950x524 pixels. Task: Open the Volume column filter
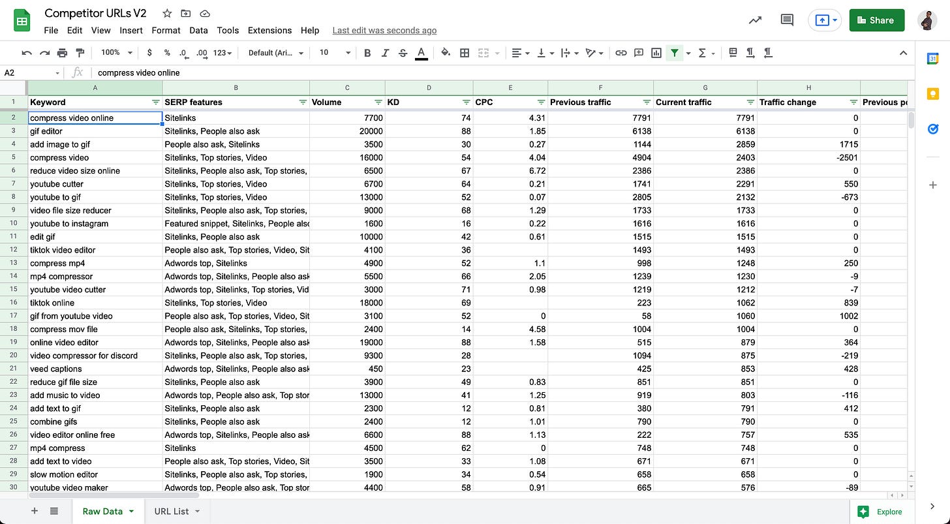pos(378,102)
